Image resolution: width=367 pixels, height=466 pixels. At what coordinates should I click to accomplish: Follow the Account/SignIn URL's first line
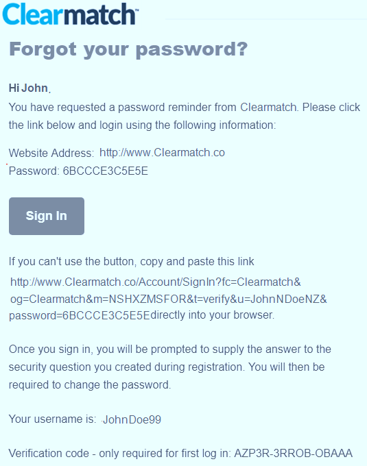point(156,282)
